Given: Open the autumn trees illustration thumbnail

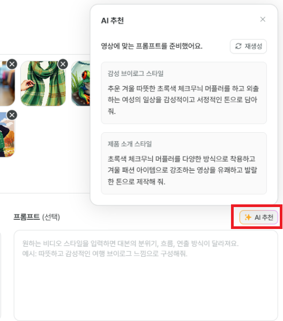Looking at the screenshot, I should coord(8,134).
